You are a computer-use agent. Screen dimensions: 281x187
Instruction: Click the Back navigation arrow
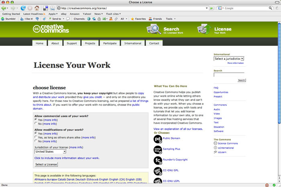[x=4, y=8]
